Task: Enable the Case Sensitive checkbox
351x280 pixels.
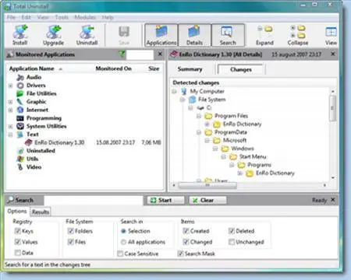Action: click(x=120, y=254)
